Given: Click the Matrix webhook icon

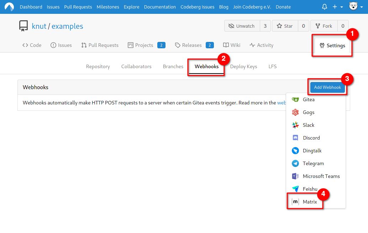Looking at the screenshot, I should 295,202.
